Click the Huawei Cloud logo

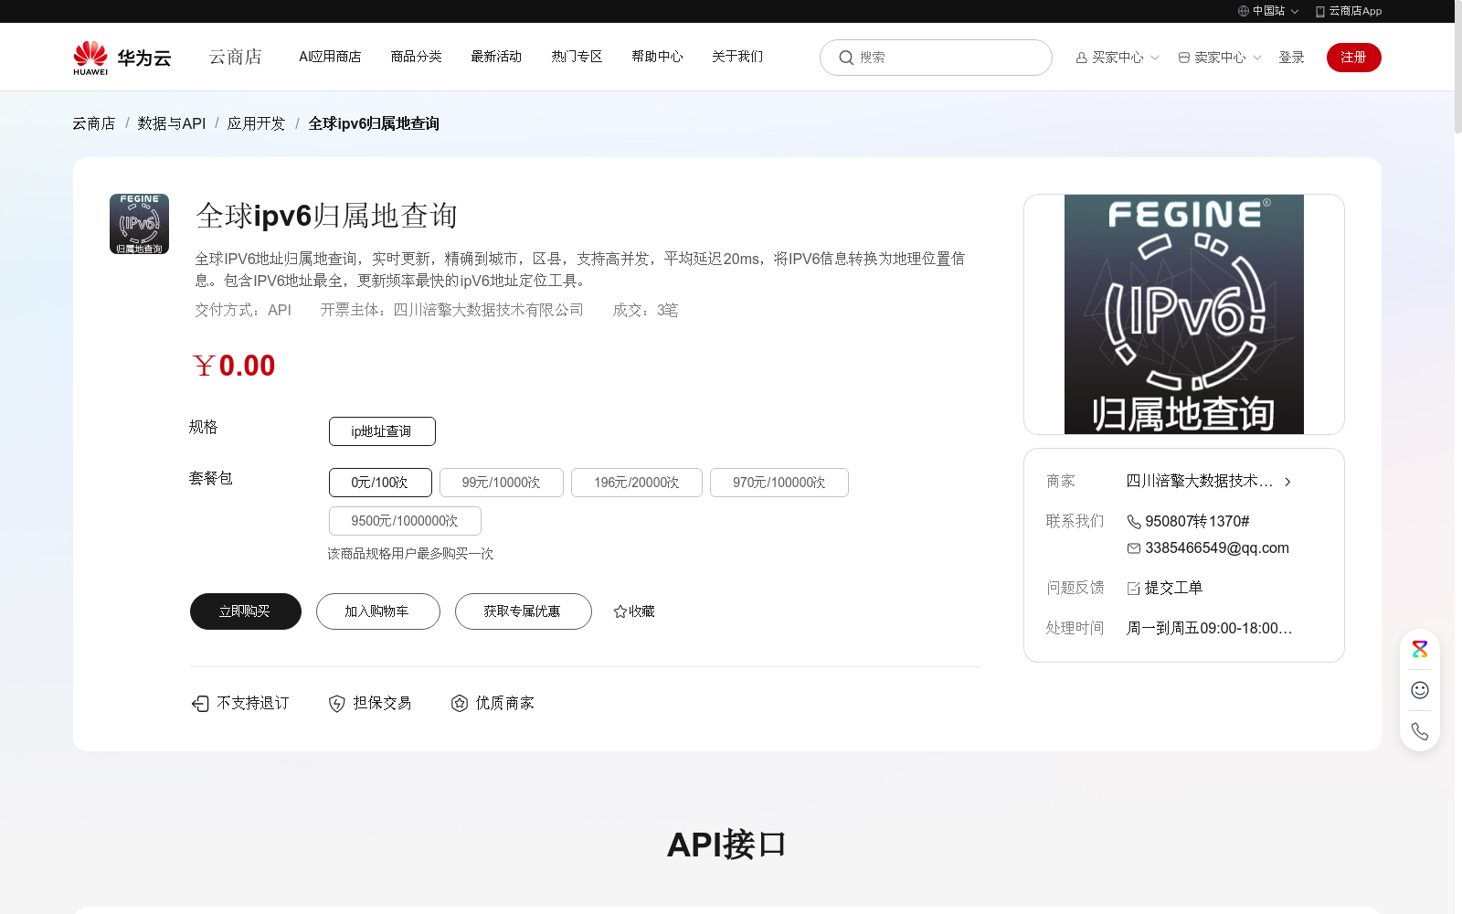pos(122,58)
